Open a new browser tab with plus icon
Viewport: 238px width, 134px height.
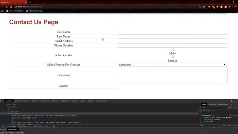pos(30,2)
